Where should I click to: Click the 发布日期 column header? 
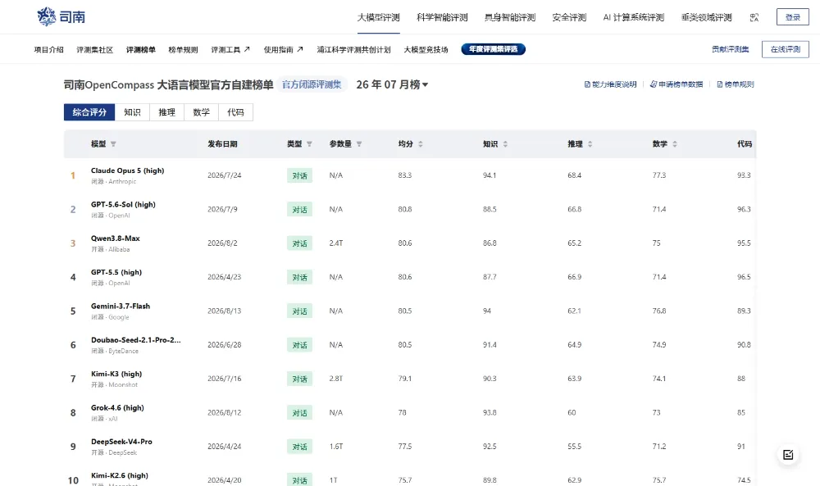[x=222, y=144]
